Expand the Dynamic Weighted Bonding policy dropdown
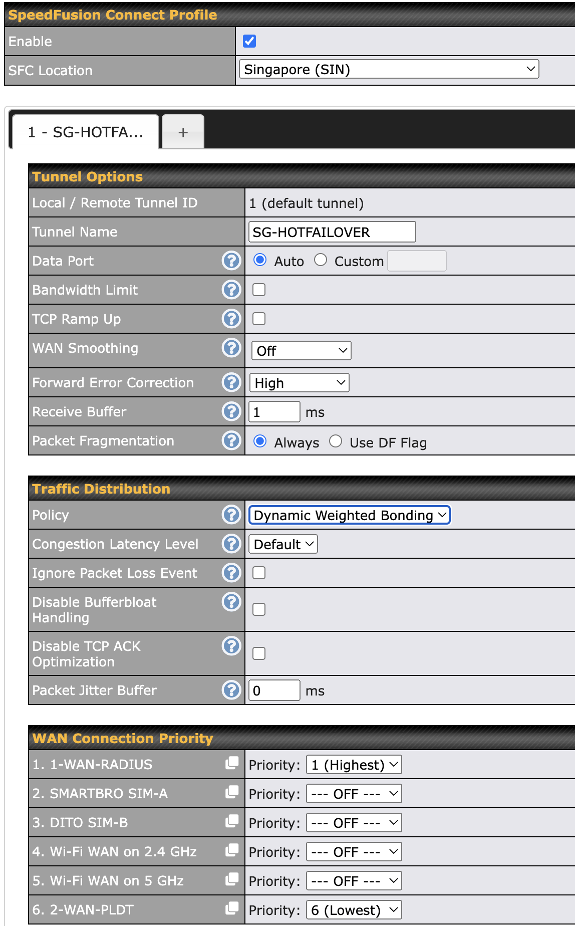 (x=350, y=515)
